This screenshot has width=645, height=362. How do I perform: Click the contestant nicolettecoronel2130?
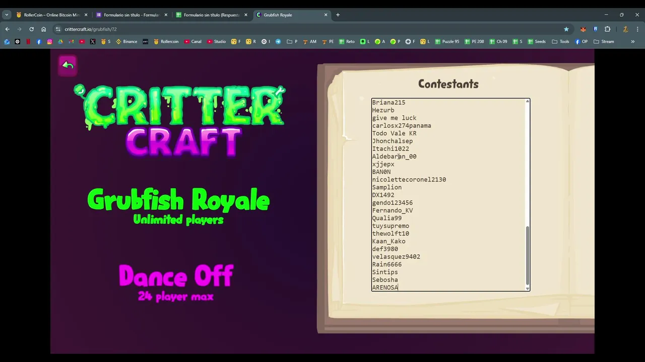(x=409, y=179)
